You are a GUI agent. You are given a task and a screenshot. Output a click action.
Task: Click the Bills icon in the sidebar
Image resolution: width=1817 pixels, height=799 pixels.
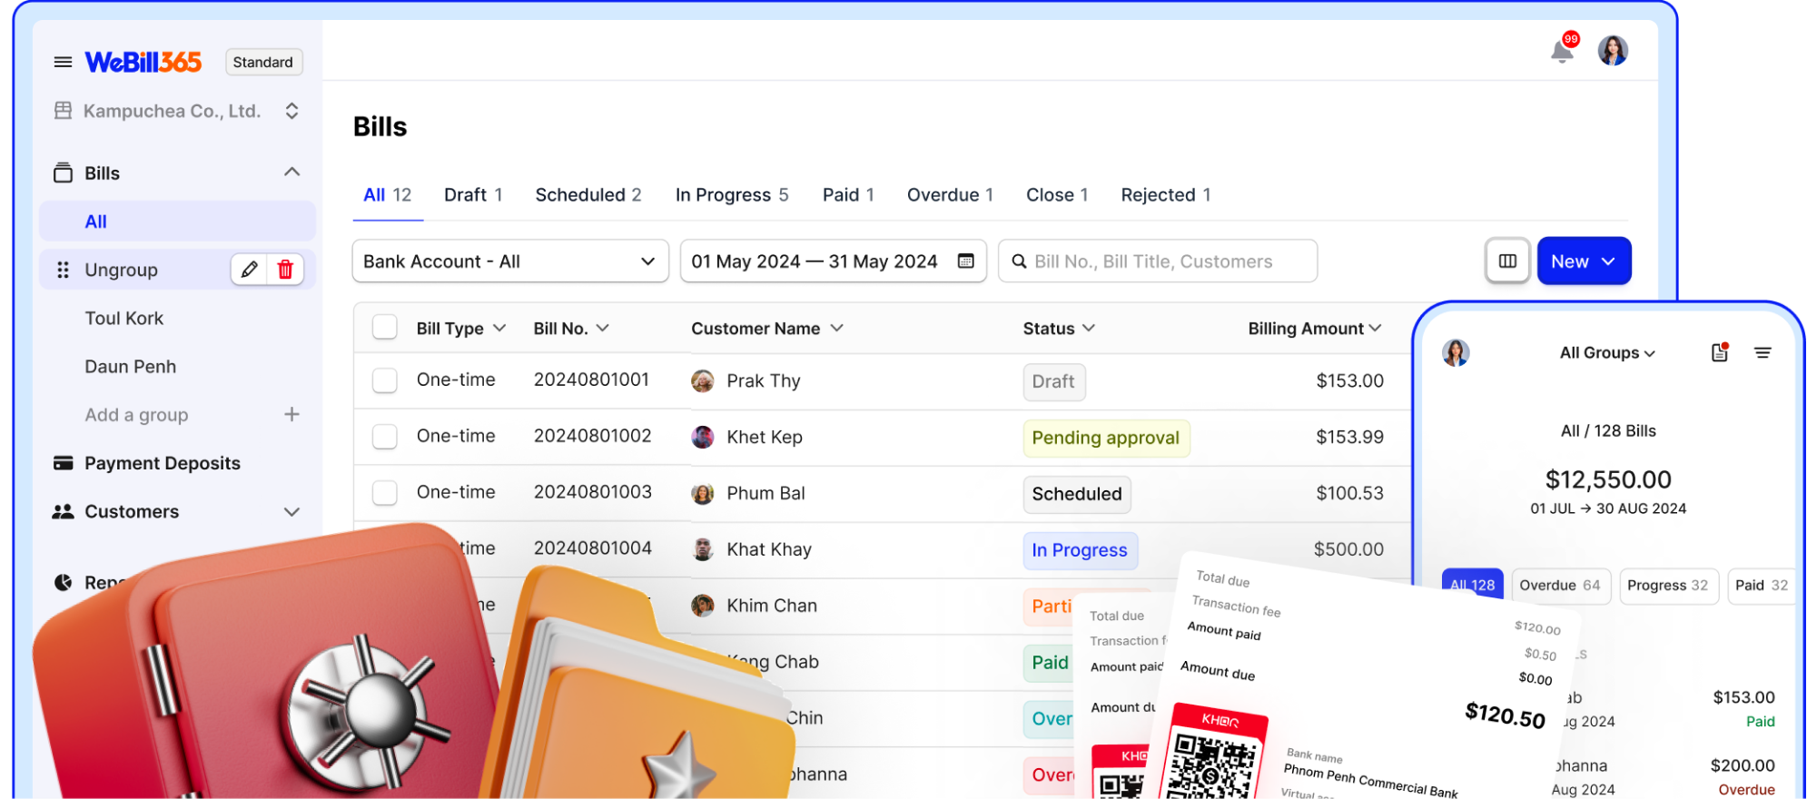(x=63, y=173)
